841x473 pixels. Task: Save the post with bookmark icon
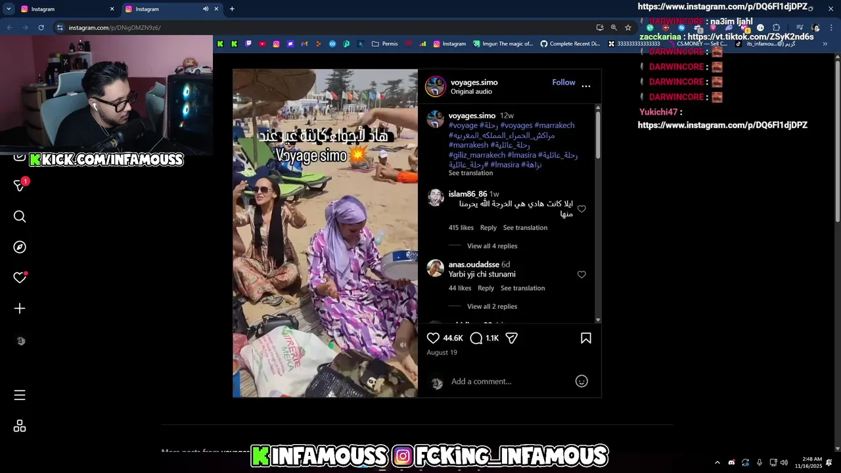point(586,338)
